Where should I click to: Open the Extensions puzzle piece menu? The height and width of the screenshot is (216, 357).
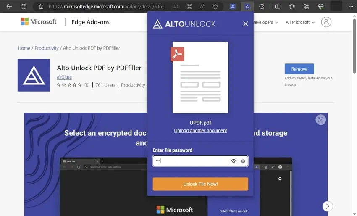click(262, 7)
